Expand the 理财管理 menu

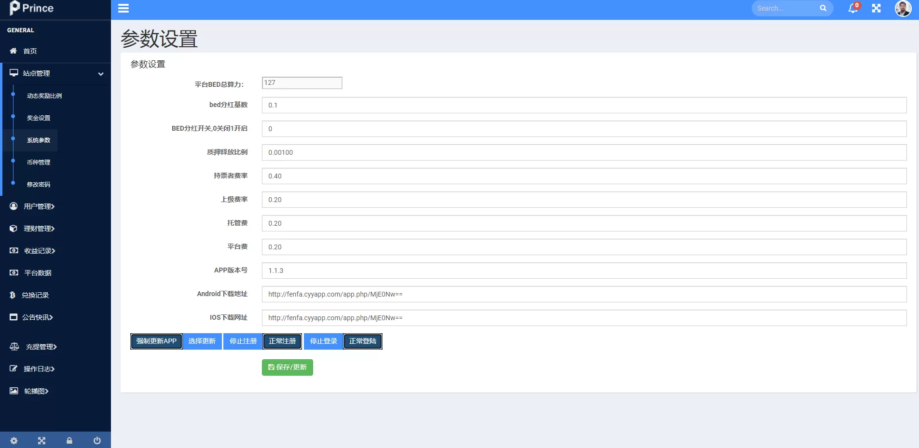click(x=39, y=229)
